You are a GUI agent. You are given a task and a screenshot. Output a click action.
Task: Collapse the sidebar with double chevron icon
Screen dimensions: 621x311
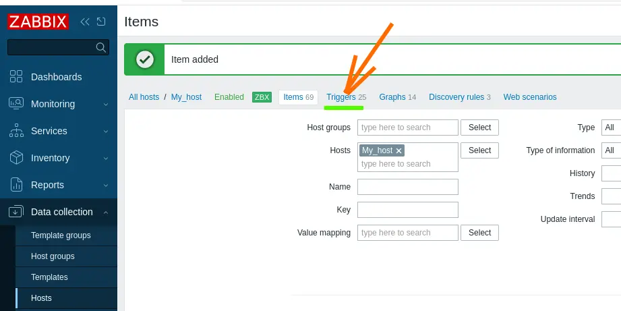pyautogui.click(x=85, y=22)
